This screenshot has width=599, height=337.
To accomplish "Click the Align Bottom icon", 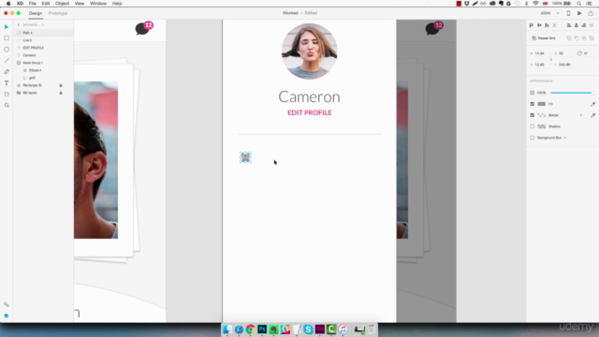I will click(x=547, y=25).
